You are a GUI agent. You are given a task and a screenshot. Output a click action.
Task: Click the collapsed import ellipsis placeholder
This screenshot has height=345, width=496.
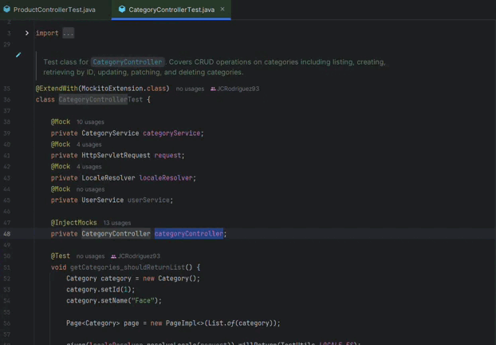point(68,33)
